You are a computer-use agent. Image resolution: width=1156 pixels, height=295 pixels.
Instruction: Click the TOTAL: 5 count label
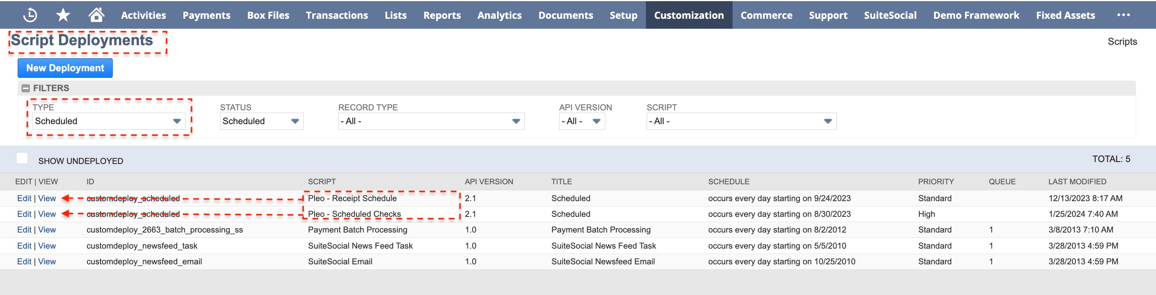(1111, 159)
